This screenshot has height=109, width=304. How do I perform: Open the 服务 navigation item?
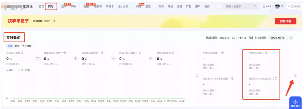pos(207,6)
